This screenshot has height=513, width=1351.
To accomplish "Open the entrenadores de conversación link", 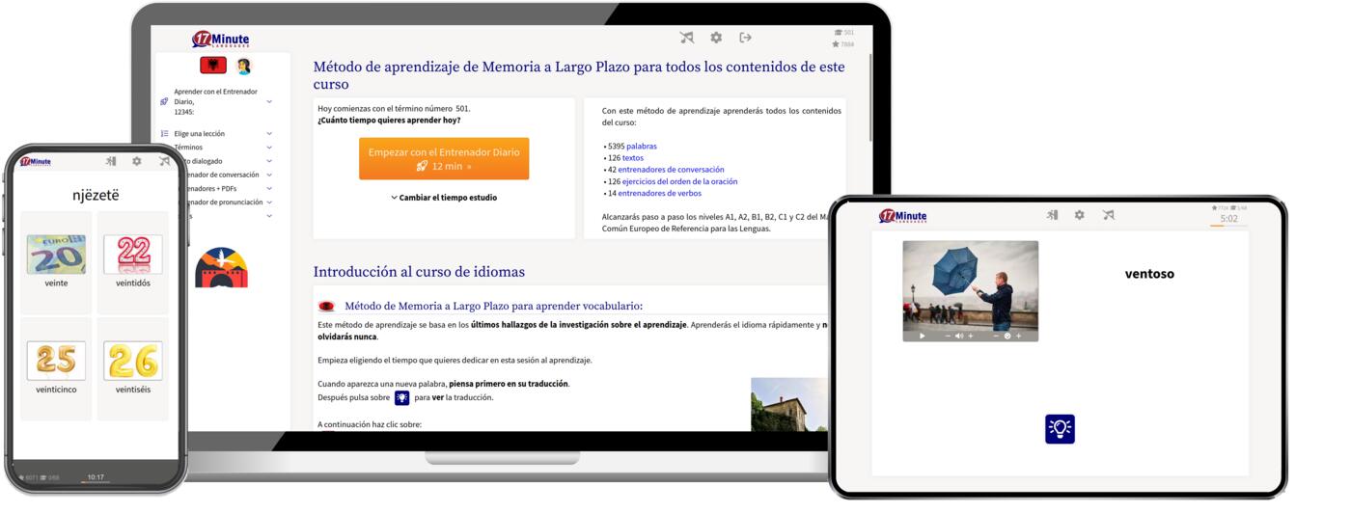I will tap(671, 170).
